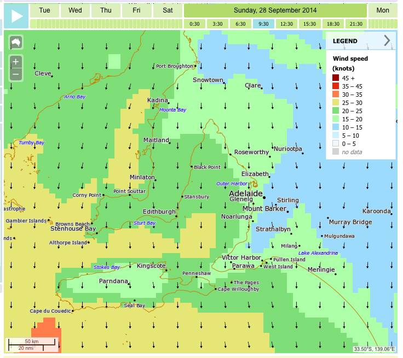Choose the Sat day tab
The image size is (403, 358).
point(167,10)
